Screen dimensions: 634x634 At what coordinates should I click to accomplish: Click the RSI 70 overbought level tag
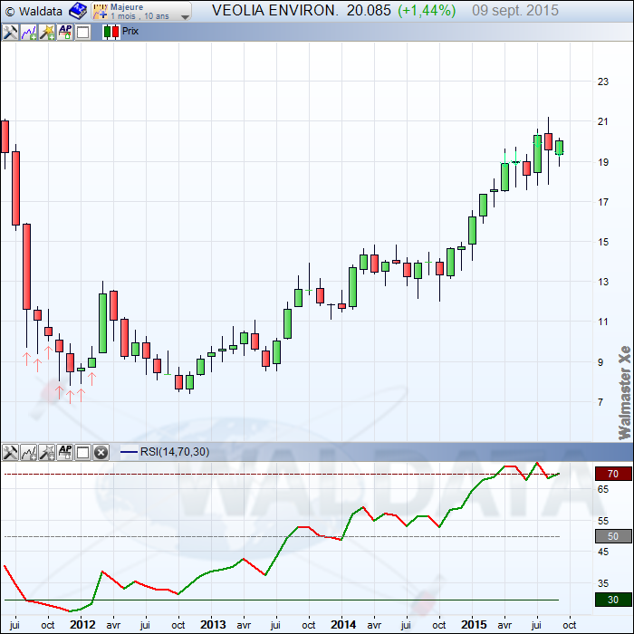[x=613, y=474]
